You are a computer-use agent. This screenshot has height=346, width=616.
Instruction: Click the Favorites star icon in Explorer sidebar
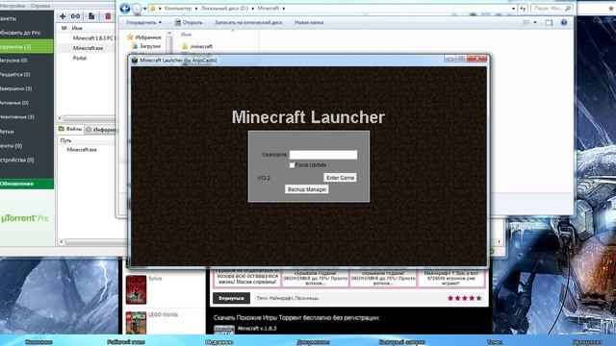[130, 37]
